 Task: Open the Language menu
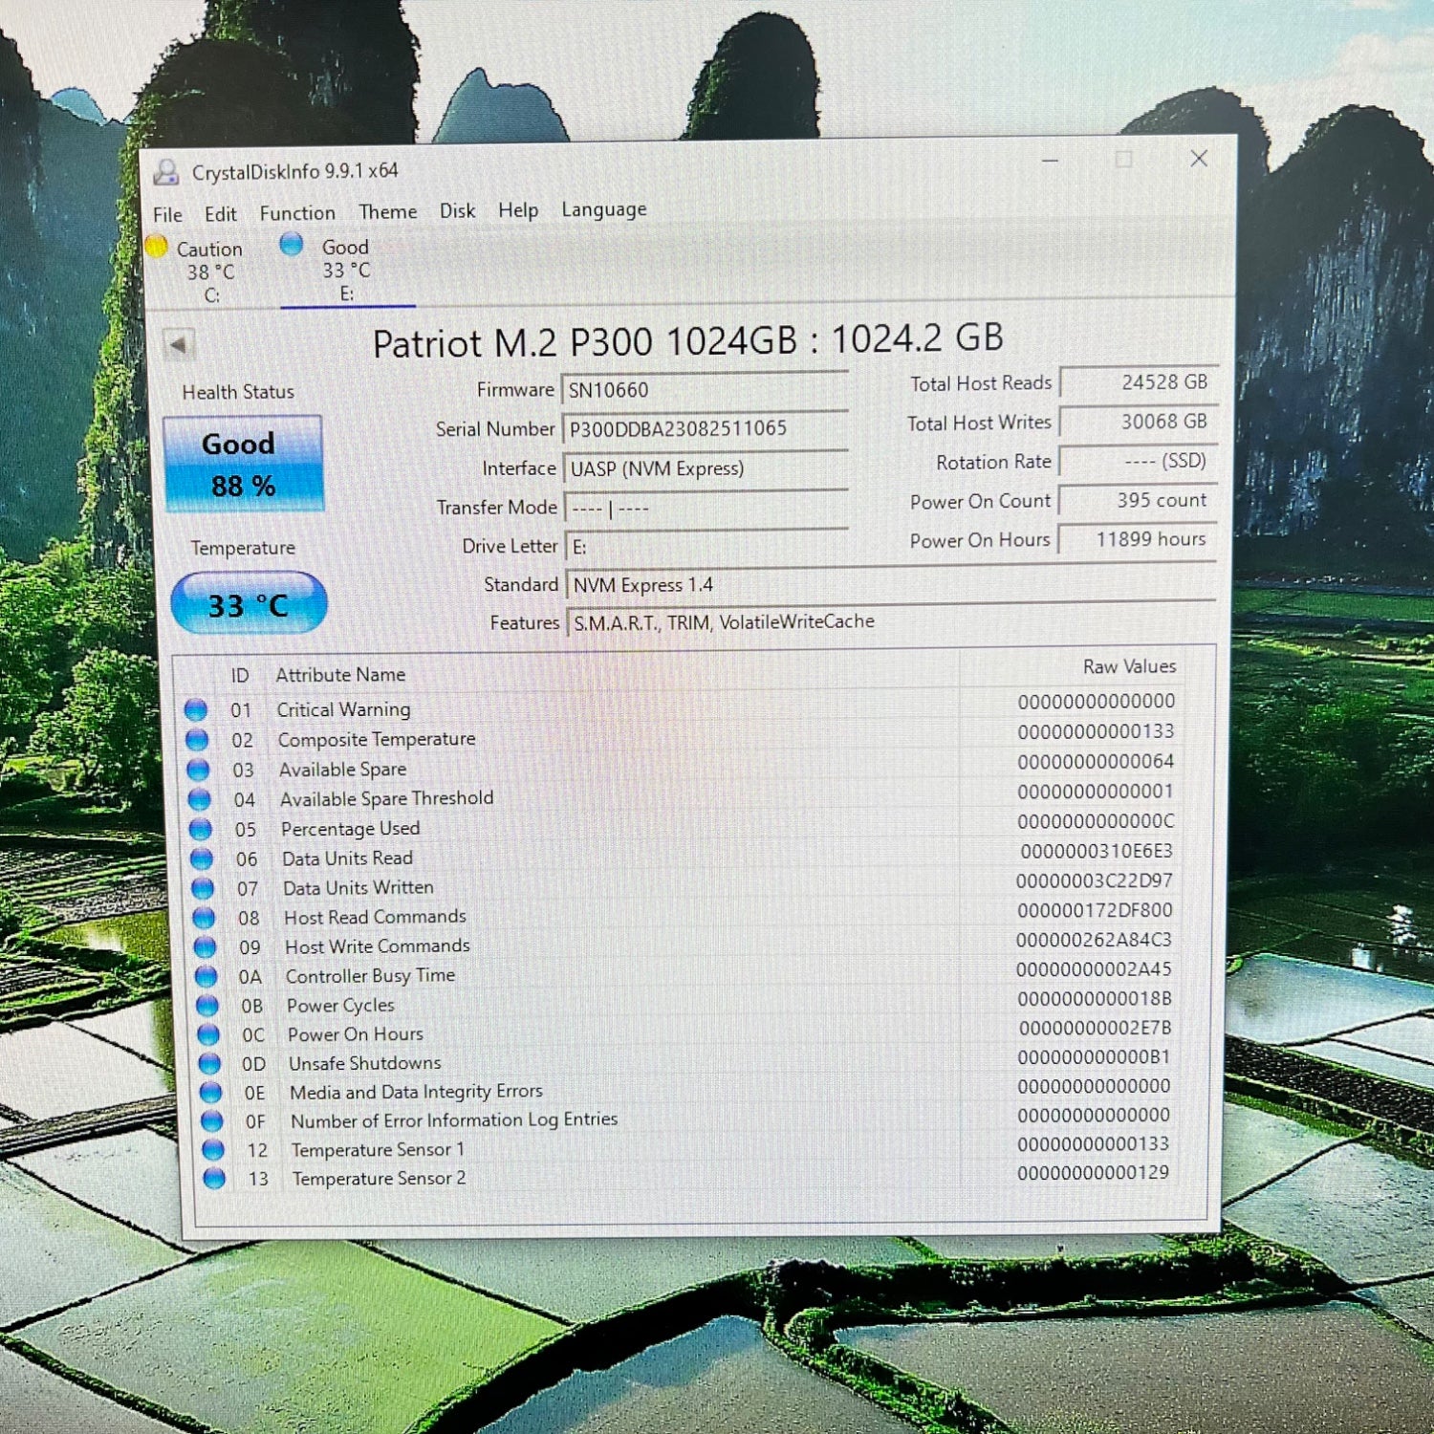pos(603,209)
